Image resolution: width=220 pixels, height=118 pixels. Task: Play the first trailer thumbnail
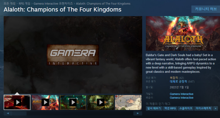pyautogui.click(x=17, y=102)
